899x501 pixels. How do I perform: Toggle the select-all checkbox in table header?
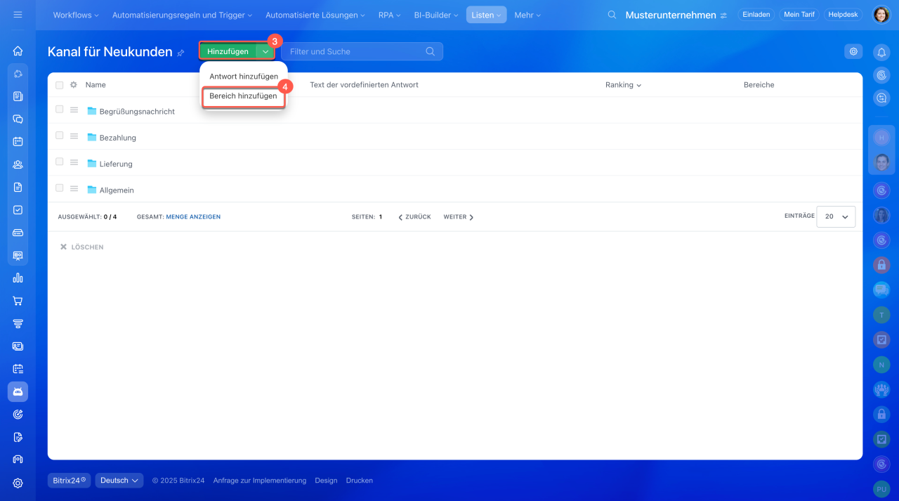[60, 85]
